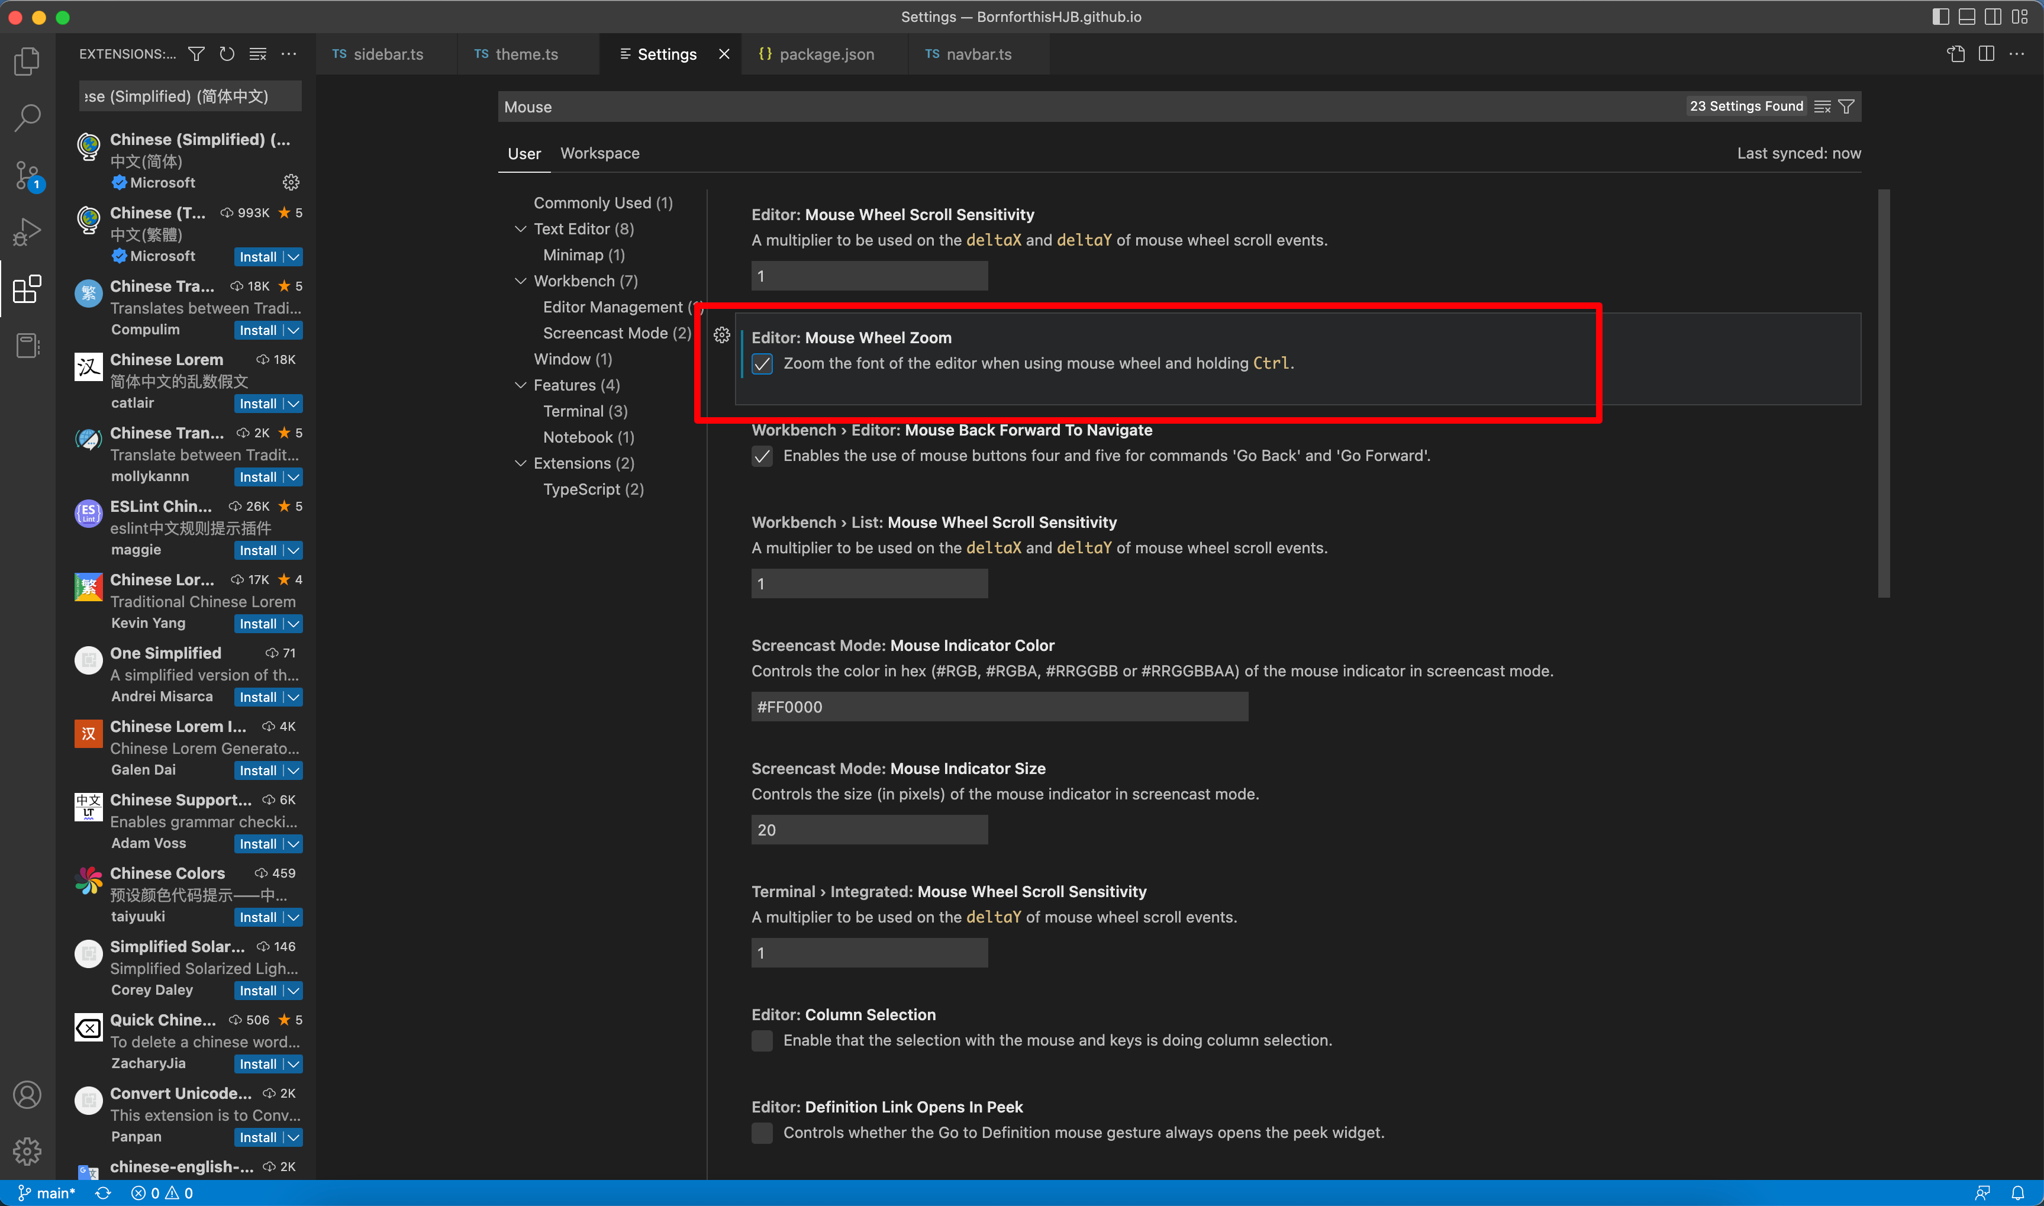This screenshot has height=1206, width=2044.
Task: Refresh the extensions list
Action: (x=227, y=54)
